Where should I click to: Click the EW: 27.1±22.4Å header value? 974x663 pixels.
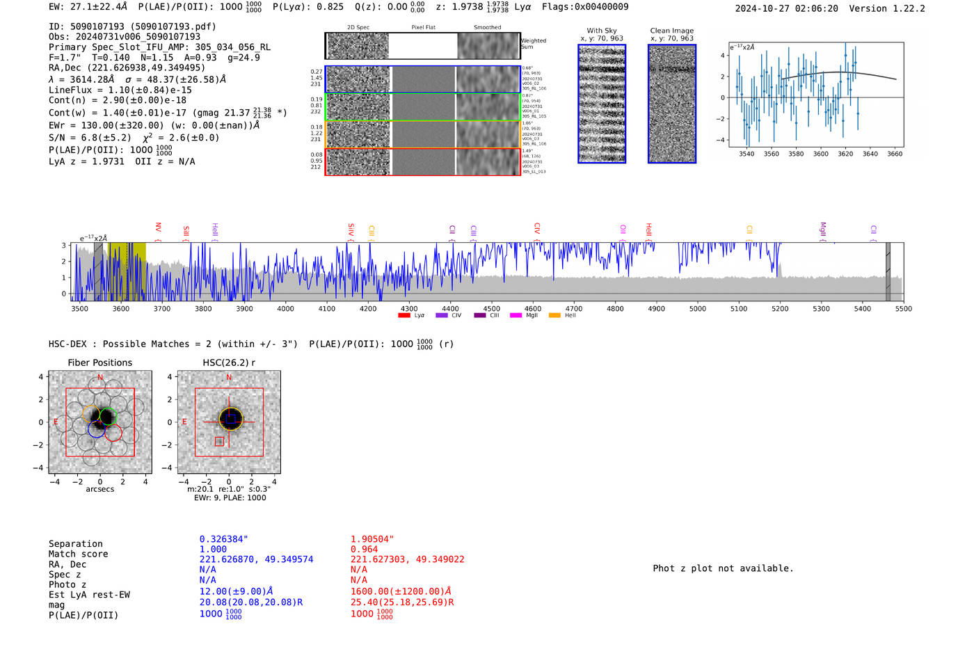(88, 7)
